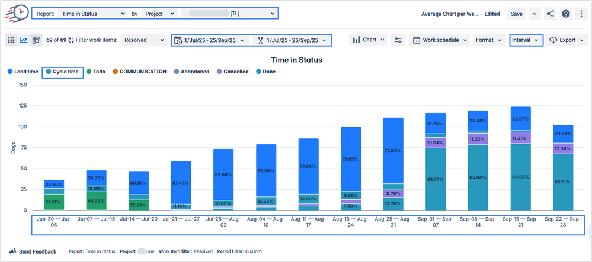This screenshot has height=262, width=592.
Task: Open the Resolved work items filter dropdown
Action: pos(144,40)
